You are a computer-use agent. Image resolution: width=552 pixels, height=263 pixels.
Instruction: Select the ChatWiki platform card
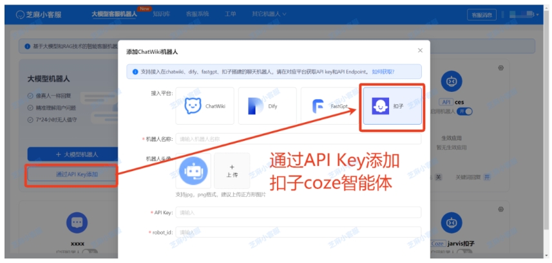pyautogui.click(x=205, y=106)
